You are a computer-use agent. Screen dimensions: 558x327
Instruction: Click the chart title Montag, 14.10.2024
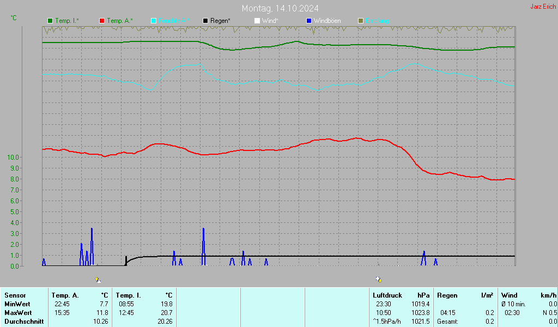280,8
